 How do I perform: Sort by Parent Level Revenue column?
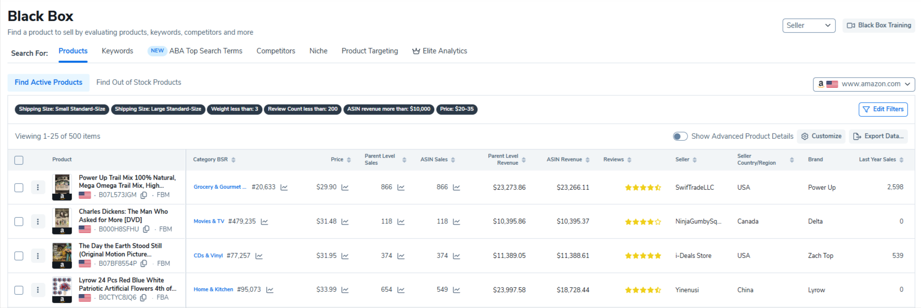coord(524,160)
